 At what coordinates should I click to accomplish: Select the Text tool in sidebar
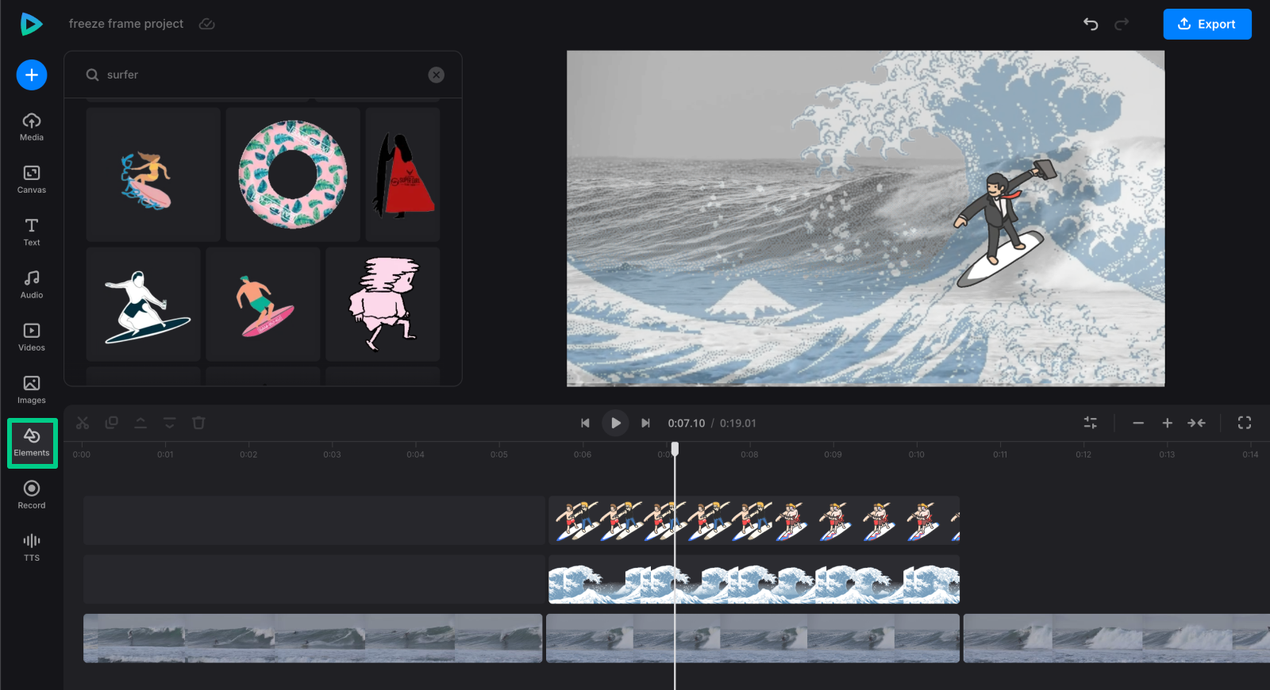tap(32, 232)
